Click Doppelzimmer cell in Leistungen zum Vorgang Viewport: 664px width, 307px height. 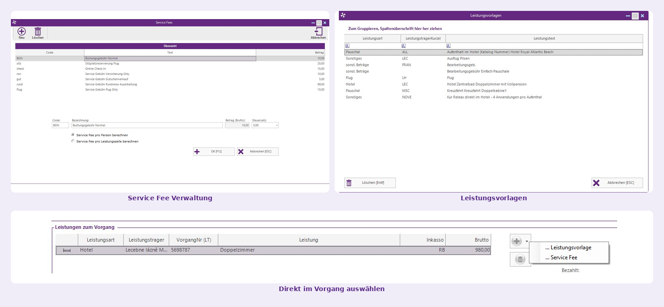(x=309, y=250)
